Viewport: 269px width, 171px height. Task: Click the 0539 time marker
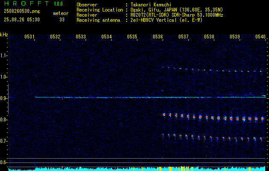(235, 36)
